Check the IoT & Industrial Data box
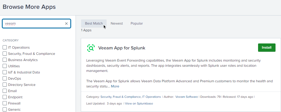This screenshot has height=112, width=281. coord(5,72)
